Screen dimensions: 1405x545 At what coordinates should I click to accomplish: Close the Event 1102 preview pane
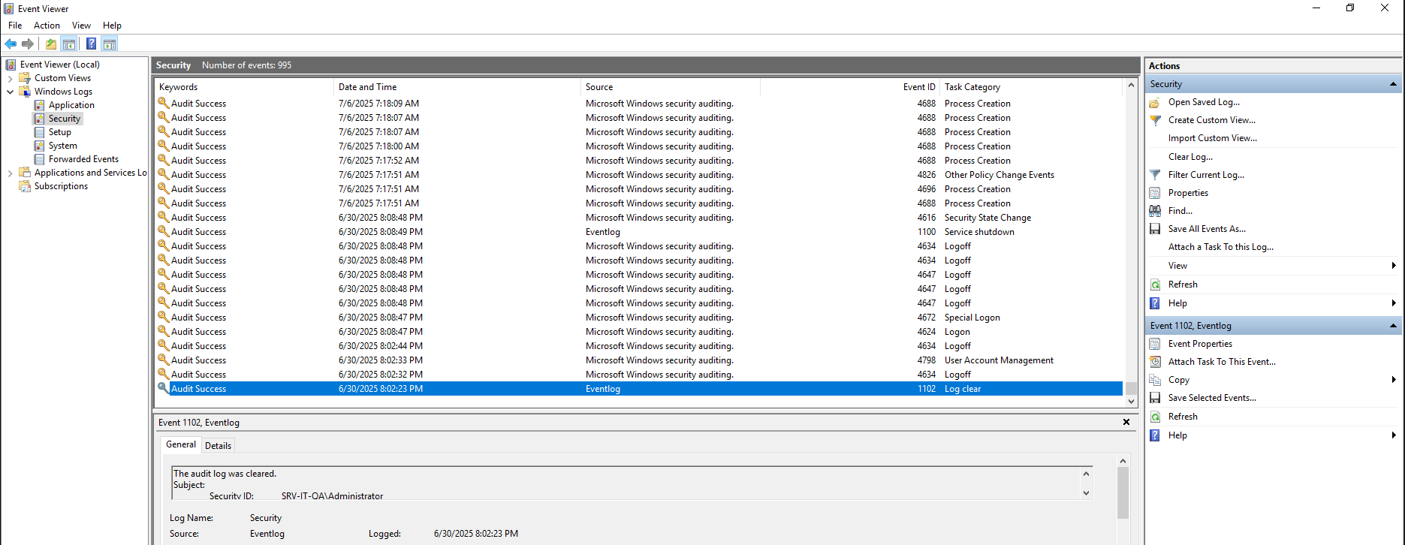[x=1126, y=423]
